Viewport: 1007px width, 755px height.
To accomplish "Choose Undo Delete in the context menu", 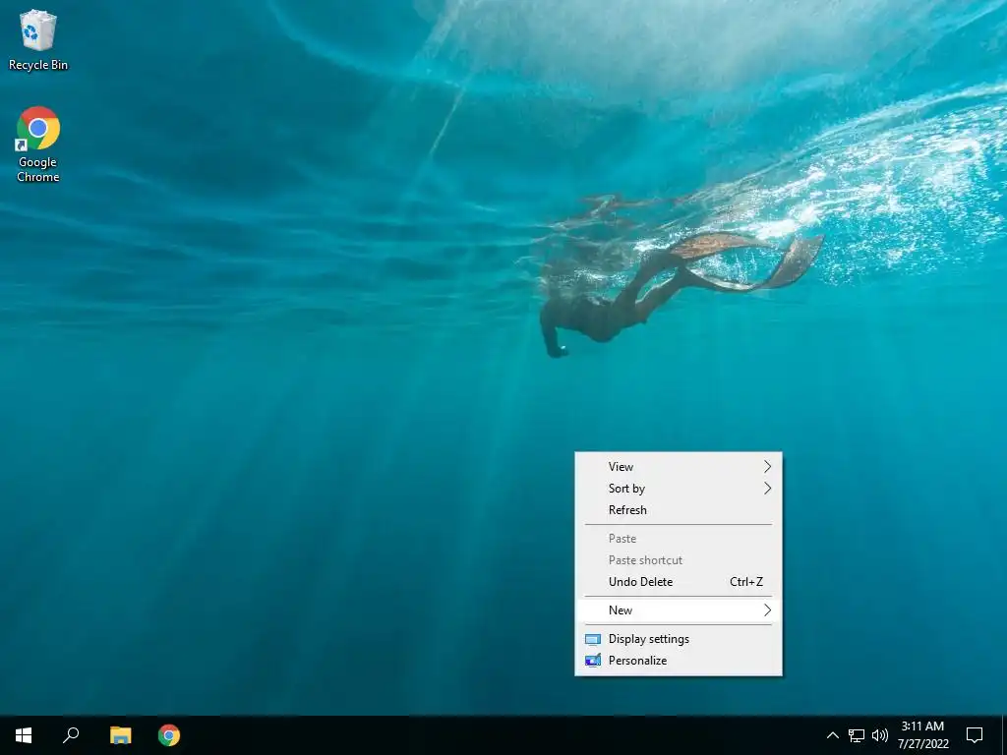I will point(679,582).
